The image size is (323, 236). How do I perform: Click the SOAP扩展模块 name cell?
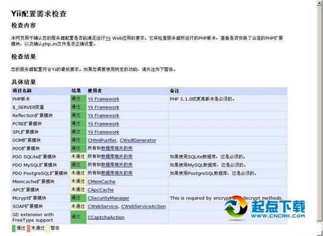(x=41, y=206)
